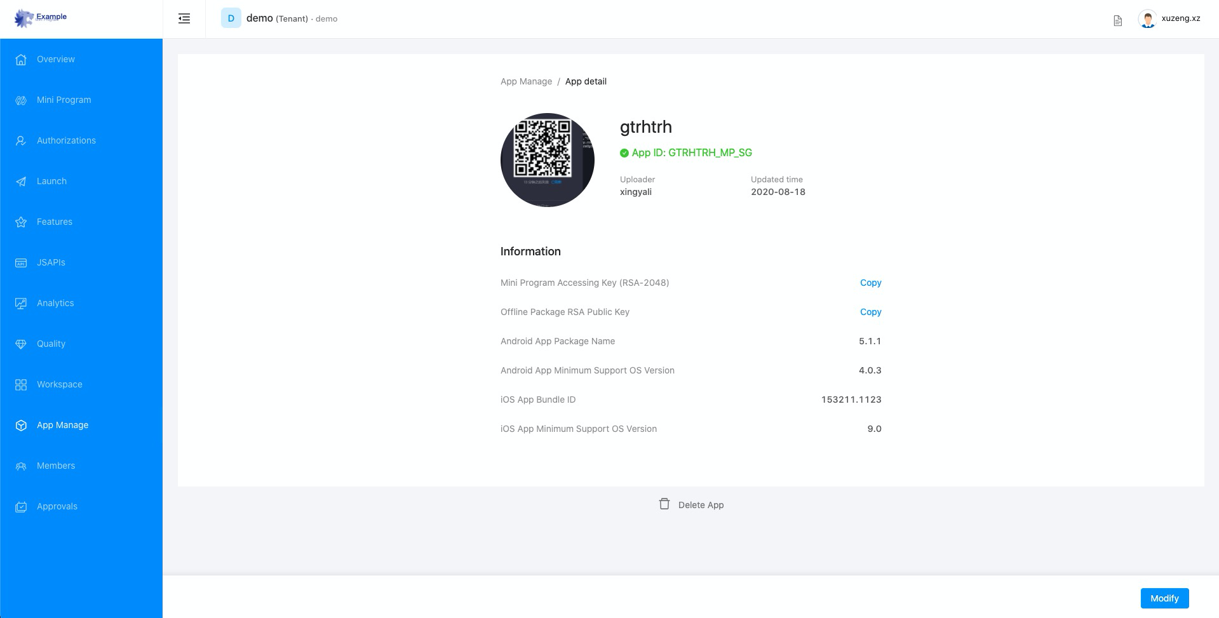
Task: Open the document icon near the avatar
Action: [1117, 20]
